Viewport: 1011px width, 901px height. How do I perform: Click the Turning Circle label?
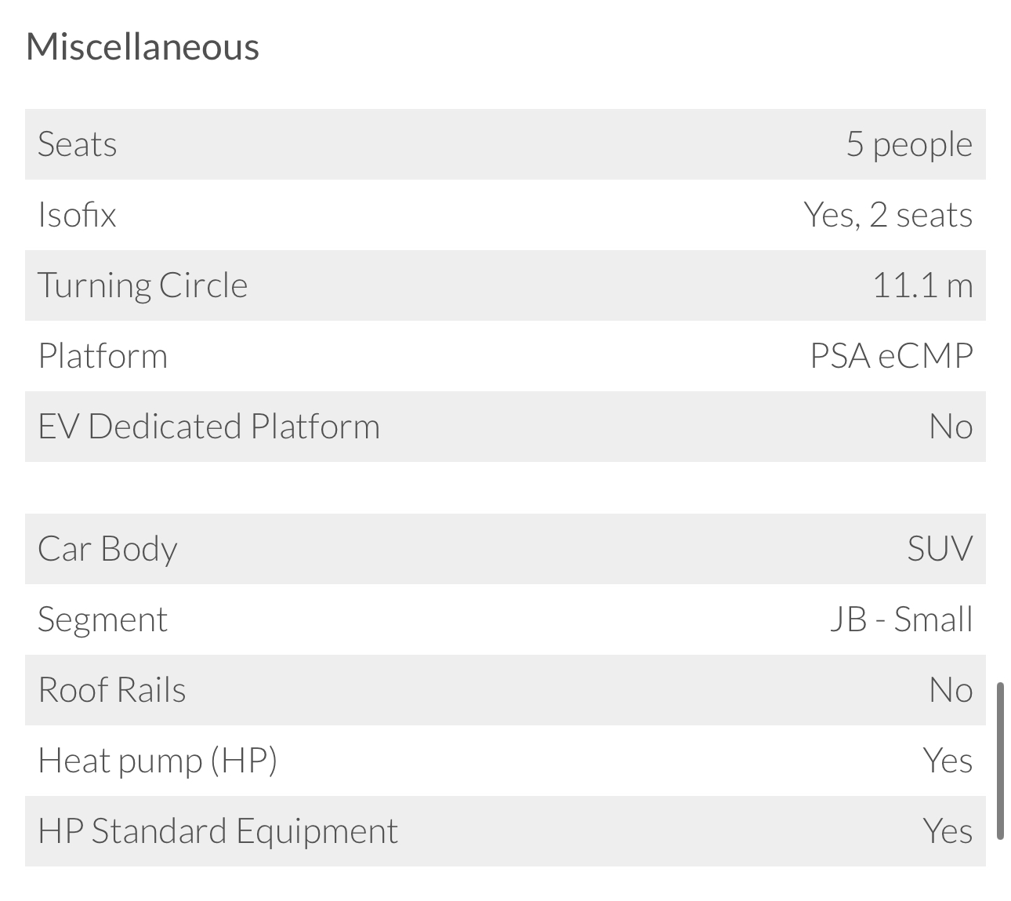(x=142, y=285)
